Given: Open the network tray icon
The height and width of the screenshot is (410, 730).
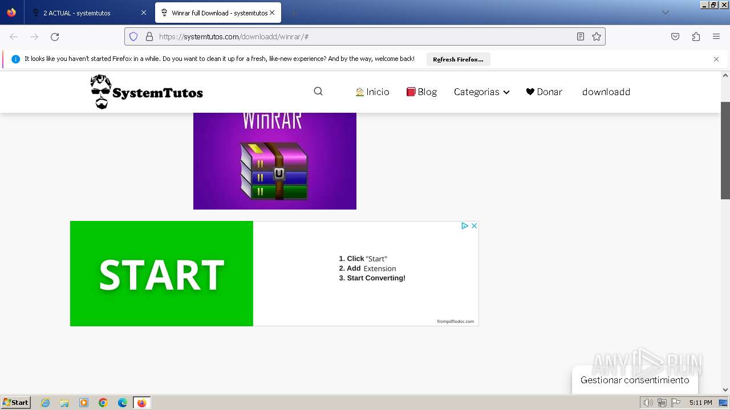Looking at the screenshot, I should pos(662,403).
